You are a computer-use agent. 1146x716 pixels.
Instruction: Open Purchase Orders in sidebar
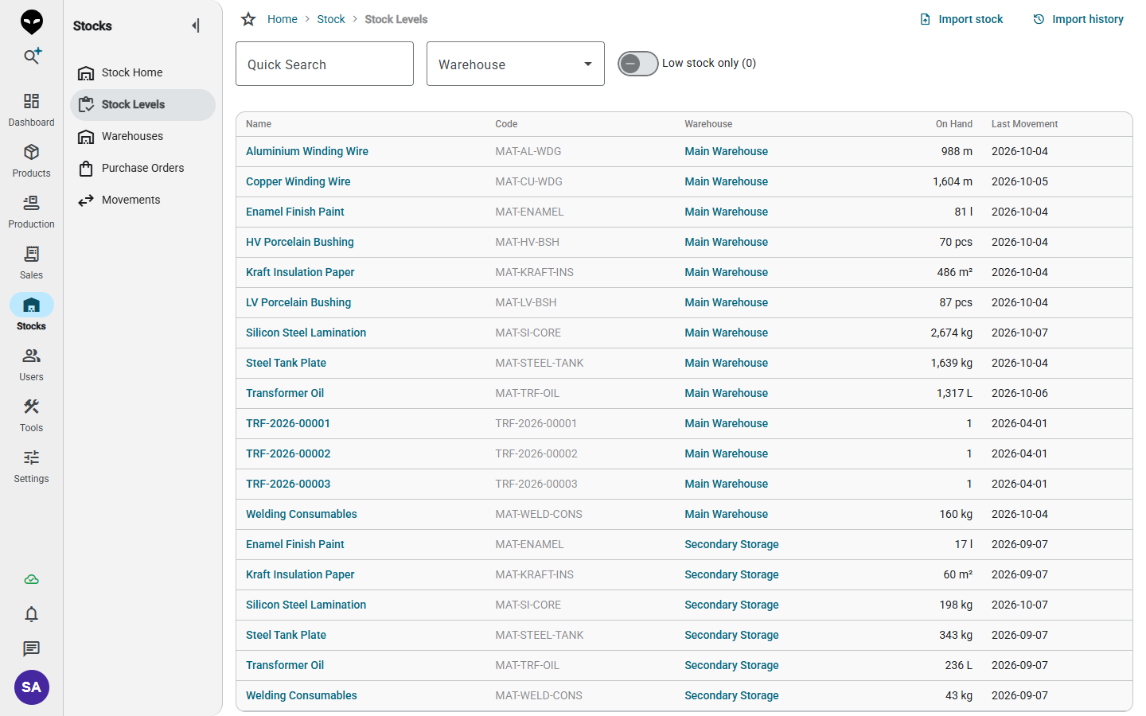pos(142,168)
